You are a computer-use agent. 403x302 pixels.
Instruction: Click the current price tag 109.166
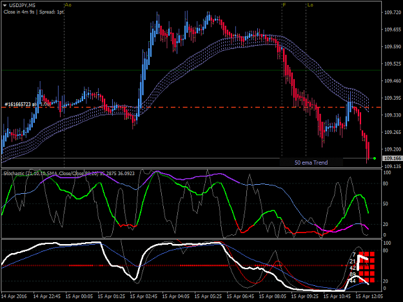click(x=392, y=158)
